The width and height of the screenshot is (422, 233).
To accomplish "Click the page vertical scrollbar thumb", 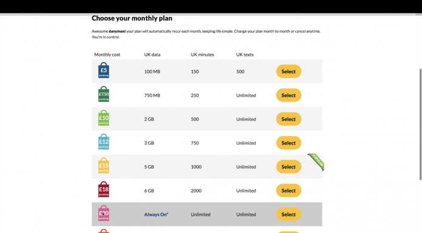I will point(420,124).
